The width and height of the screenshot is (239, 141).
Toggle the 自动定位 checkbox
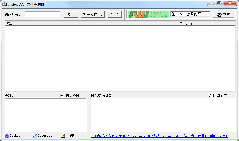tap(210, 95)
